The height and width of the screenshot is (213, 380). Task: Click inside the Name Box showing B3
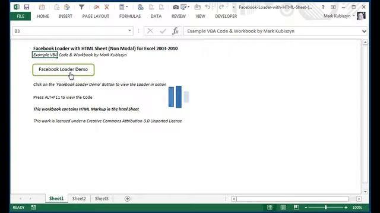69,31
